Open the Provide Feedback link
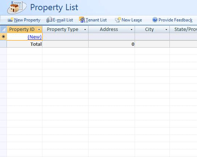Screen dimensions: 197x157 175,20
